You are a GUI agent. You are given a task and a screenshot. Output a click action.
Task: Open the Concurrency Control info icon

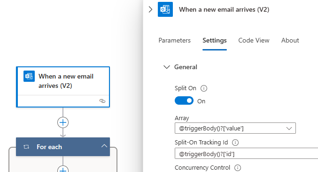pos(238,168)
